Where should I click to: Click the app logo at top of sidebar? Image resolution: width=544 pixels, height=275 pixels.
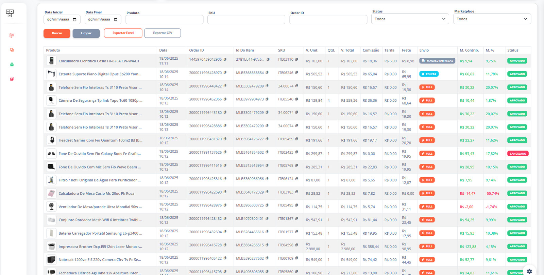coord(10,13)
